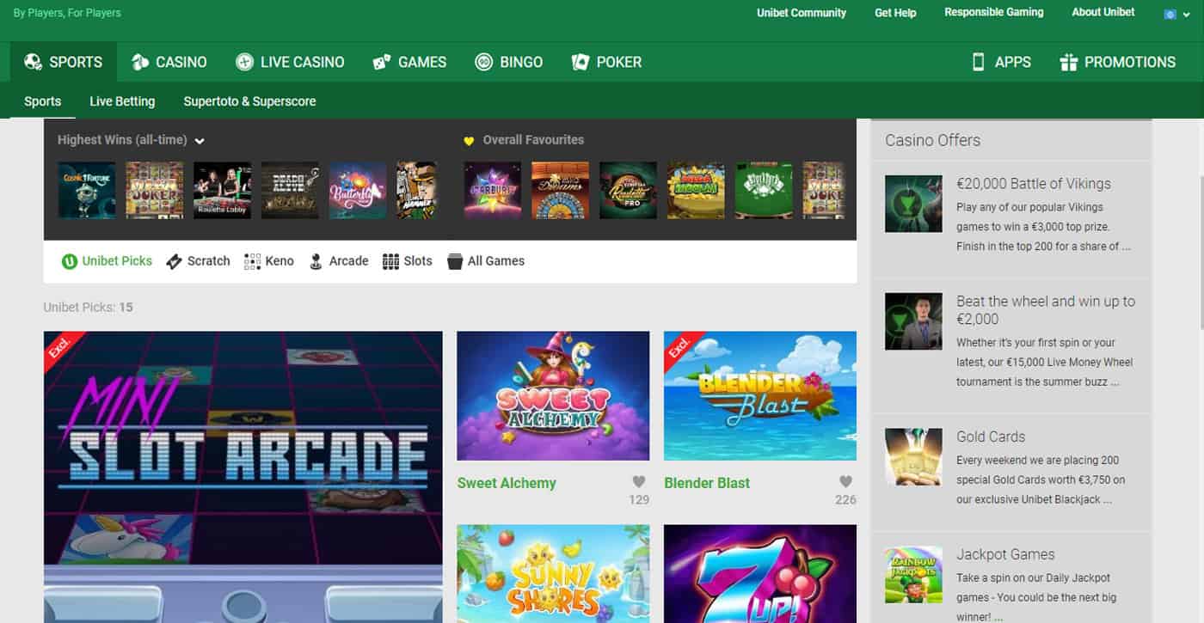Launch the Mini Slot Arcade game banner
1204x623 pixels.
point(243,477)
